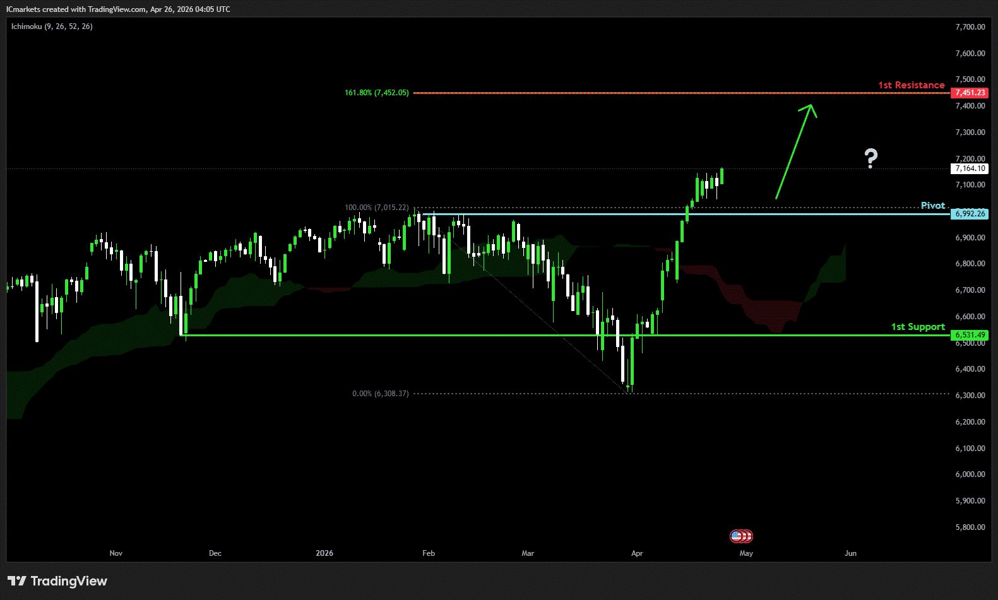Screen dimensions: 998x600
Task: Click the white question mark symbol
Action: [x=871, y=158]
